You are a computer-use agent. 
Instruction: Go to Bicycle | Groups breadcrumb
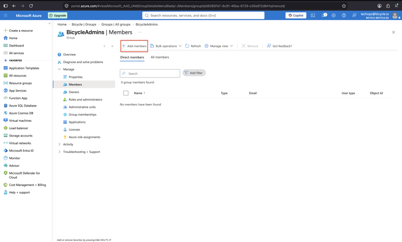click(84, 24)
